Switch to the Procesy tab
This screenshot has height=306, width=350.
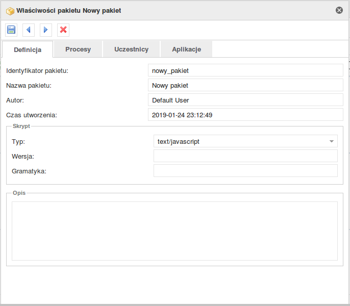tap(78, 49)
